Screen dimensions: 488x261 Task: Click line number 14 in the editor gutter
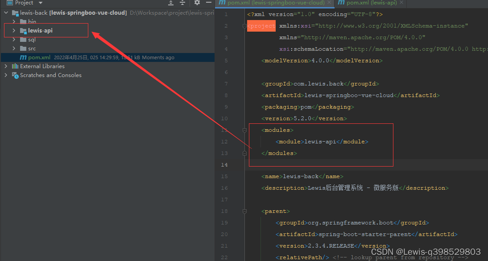coord(224,165)
